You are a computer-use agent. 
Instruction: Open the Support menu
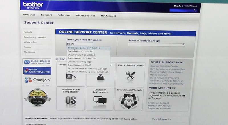pyautogui.click(x=46, y=15)
